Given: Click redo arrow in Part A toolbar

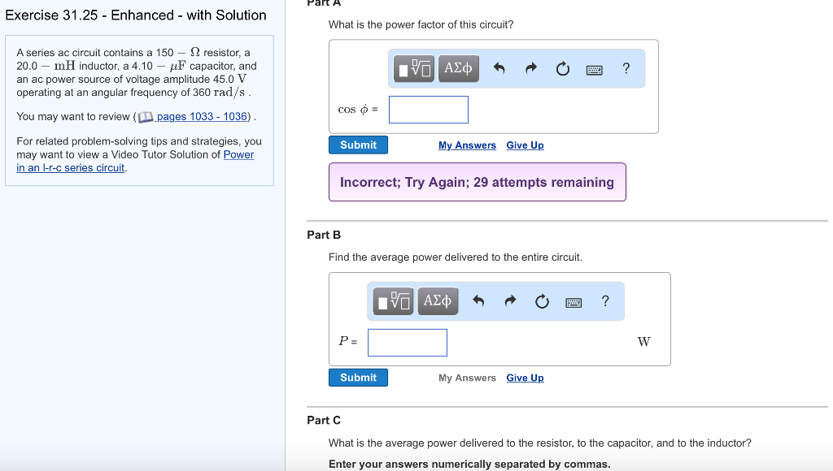Looking at the screenshot, I should pos(530,69).
